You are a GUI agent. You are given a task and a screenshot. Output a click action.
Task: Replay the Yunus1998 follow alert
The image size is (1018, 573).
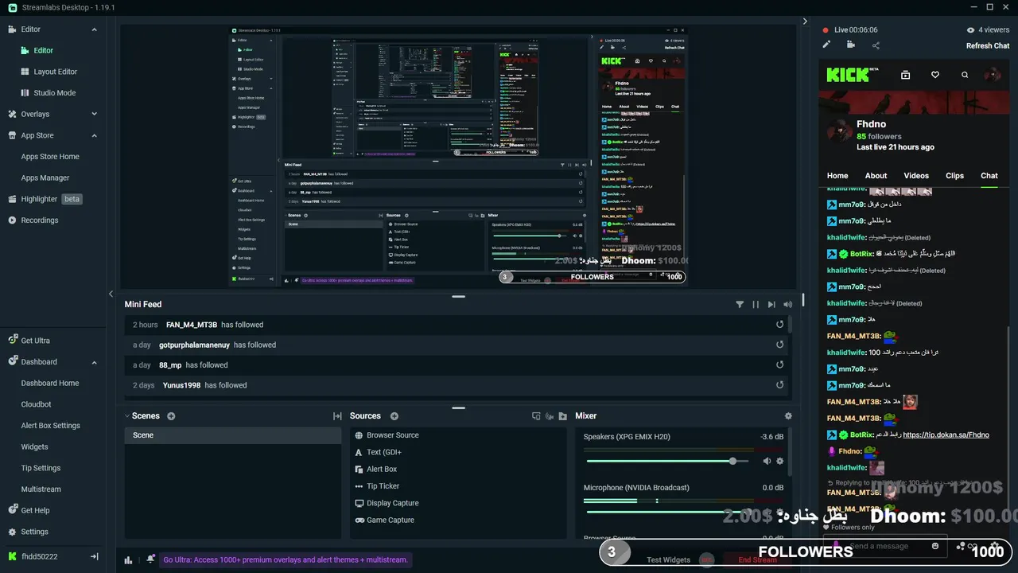[x=780, y=385]
